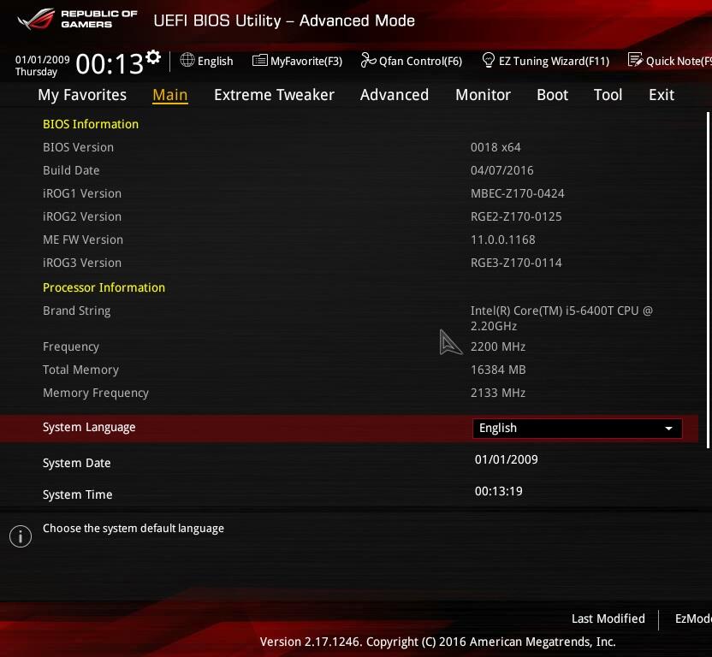
Task: Click Last Modified
Action: (x=608, y=619)
